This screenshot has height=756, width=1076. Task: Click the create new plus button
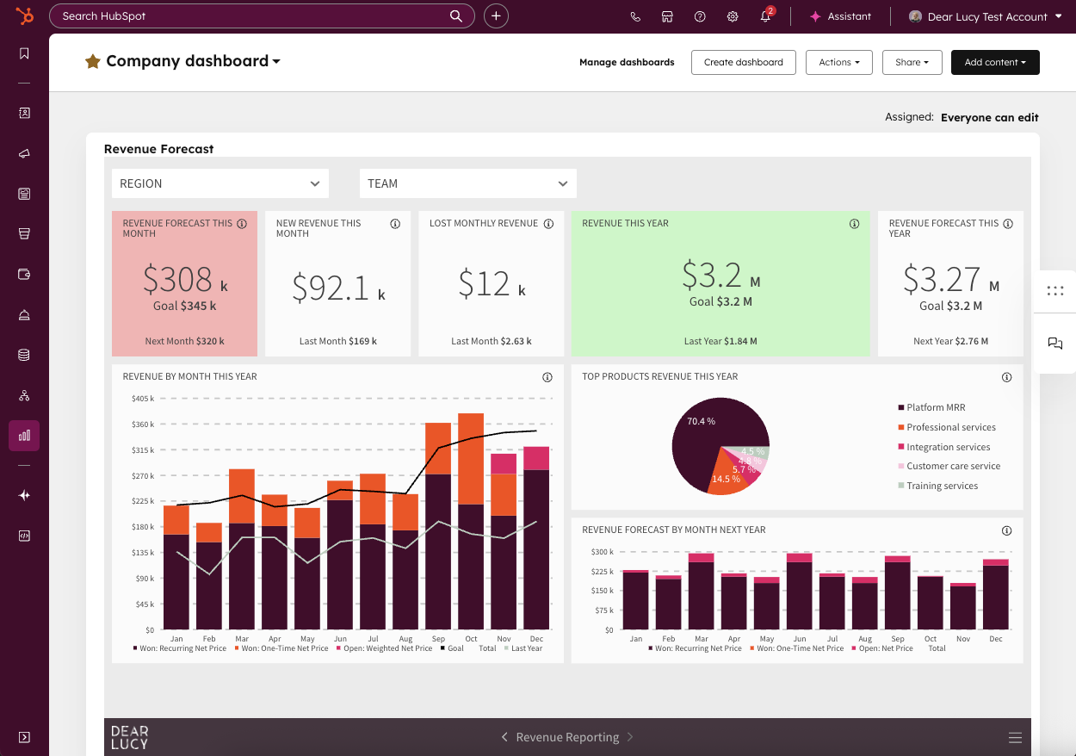[x=496, y=15]
